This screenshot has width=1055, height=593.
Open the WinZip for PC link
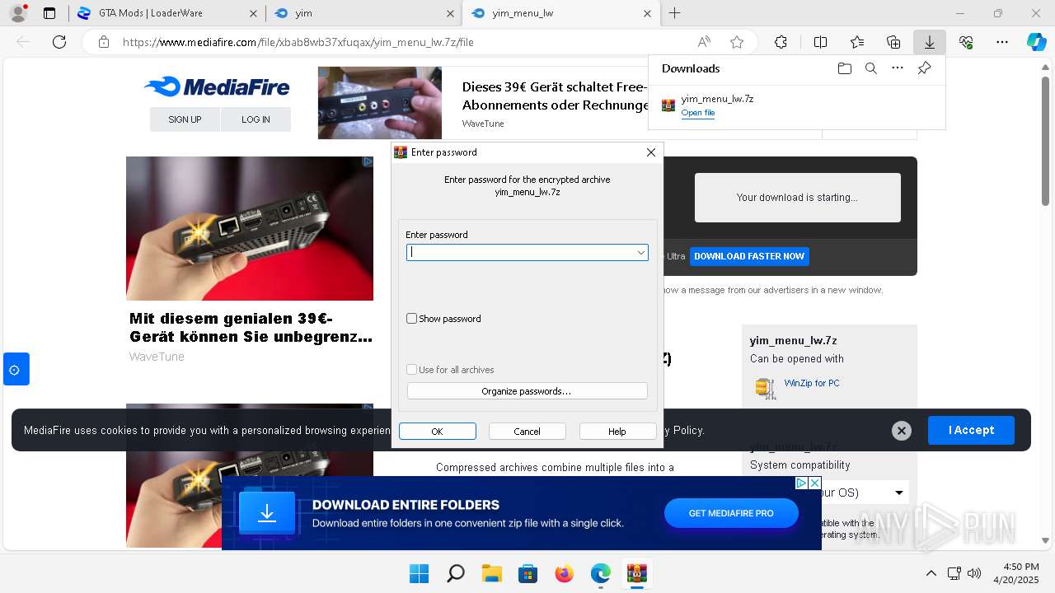point(812,383)
